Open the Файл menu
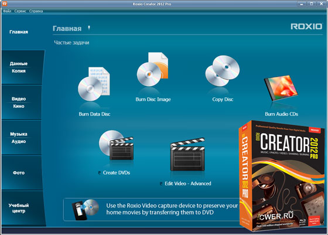The image size is (328, 235). click(x=7, y=11)
